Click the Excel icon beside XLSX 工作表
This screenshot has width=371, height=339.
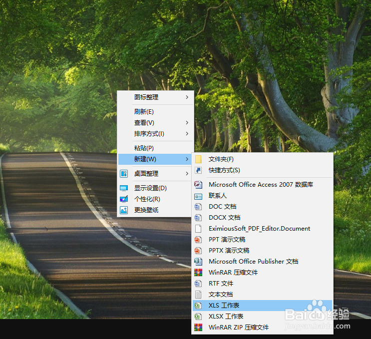click(198, 317)
